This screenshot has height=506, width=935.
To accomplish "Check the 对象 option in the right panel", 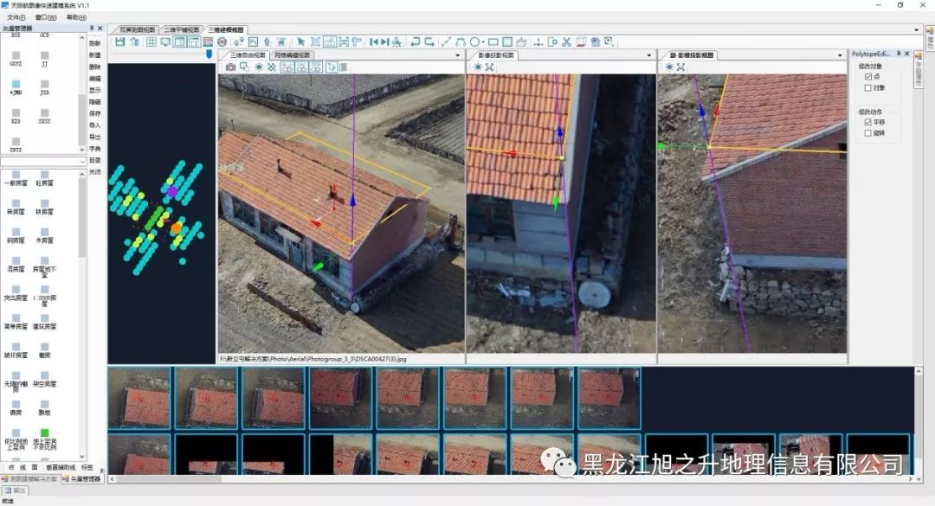I will coord(868,88).
